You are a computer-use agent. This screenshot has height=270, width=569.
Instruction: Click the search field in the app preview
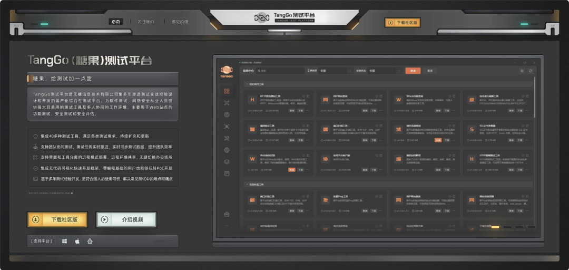click(280, 71)
